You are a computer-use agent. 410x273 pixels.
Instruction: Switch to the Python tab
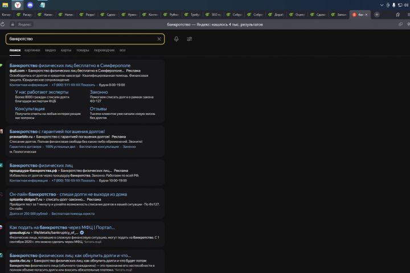(x=171, y=15)
